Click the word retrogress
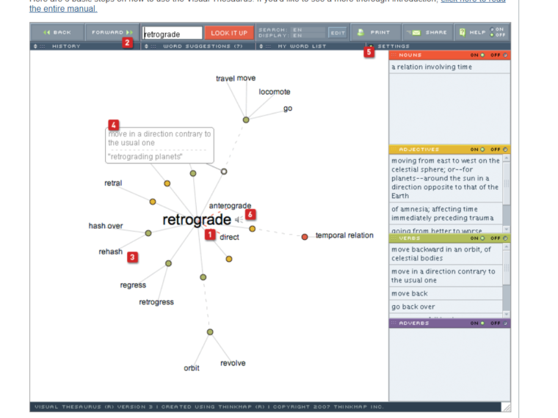Image resolution: width=558 pixels, height=418 pixels. pyautogui.click(x=156, y=302)
